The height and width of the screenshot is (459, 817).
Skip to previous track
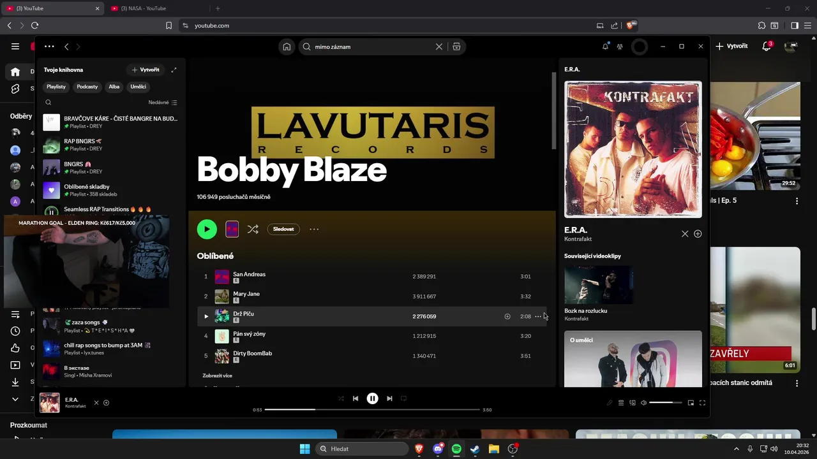pyautogui.click(x=356, y=398)
